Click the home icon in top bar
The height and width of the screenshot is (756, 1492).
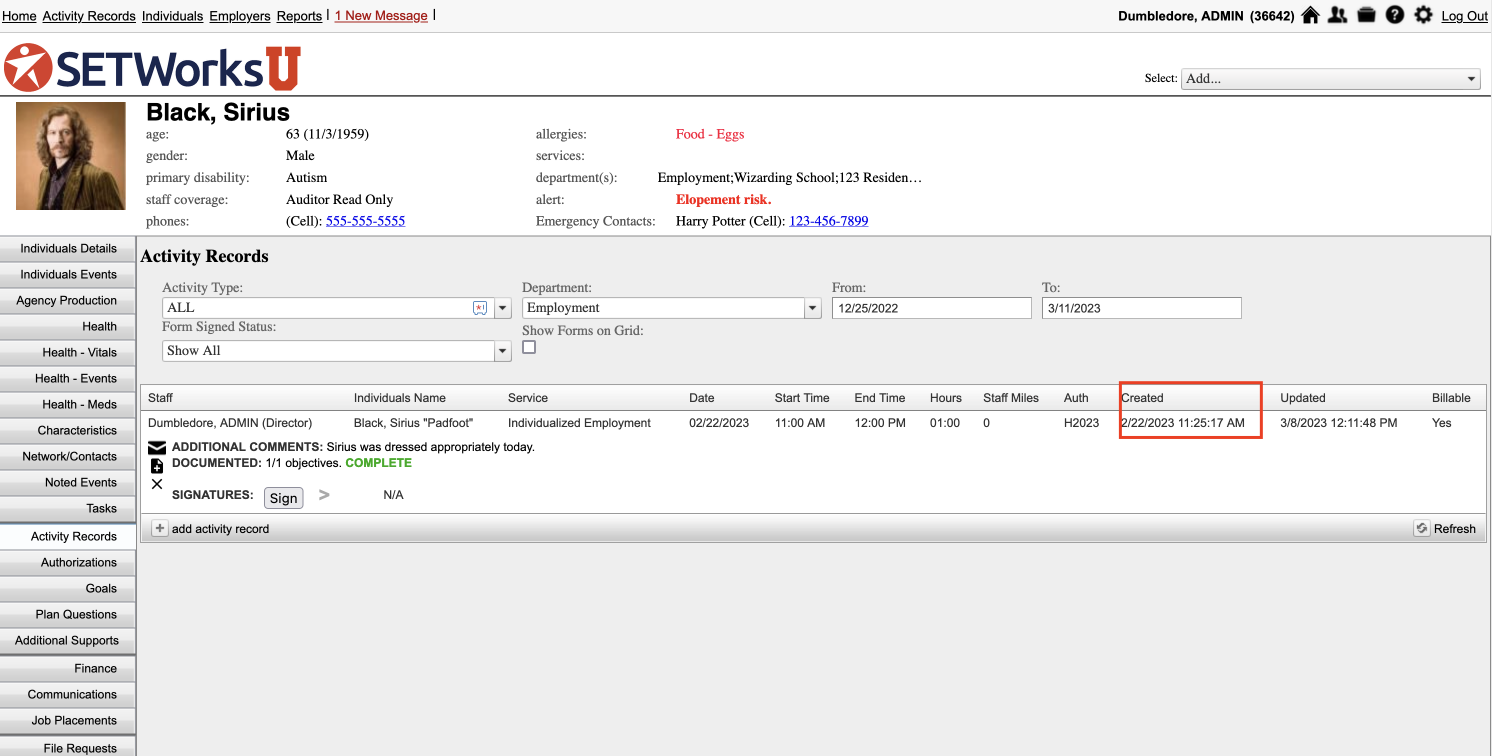[1310, 15]
